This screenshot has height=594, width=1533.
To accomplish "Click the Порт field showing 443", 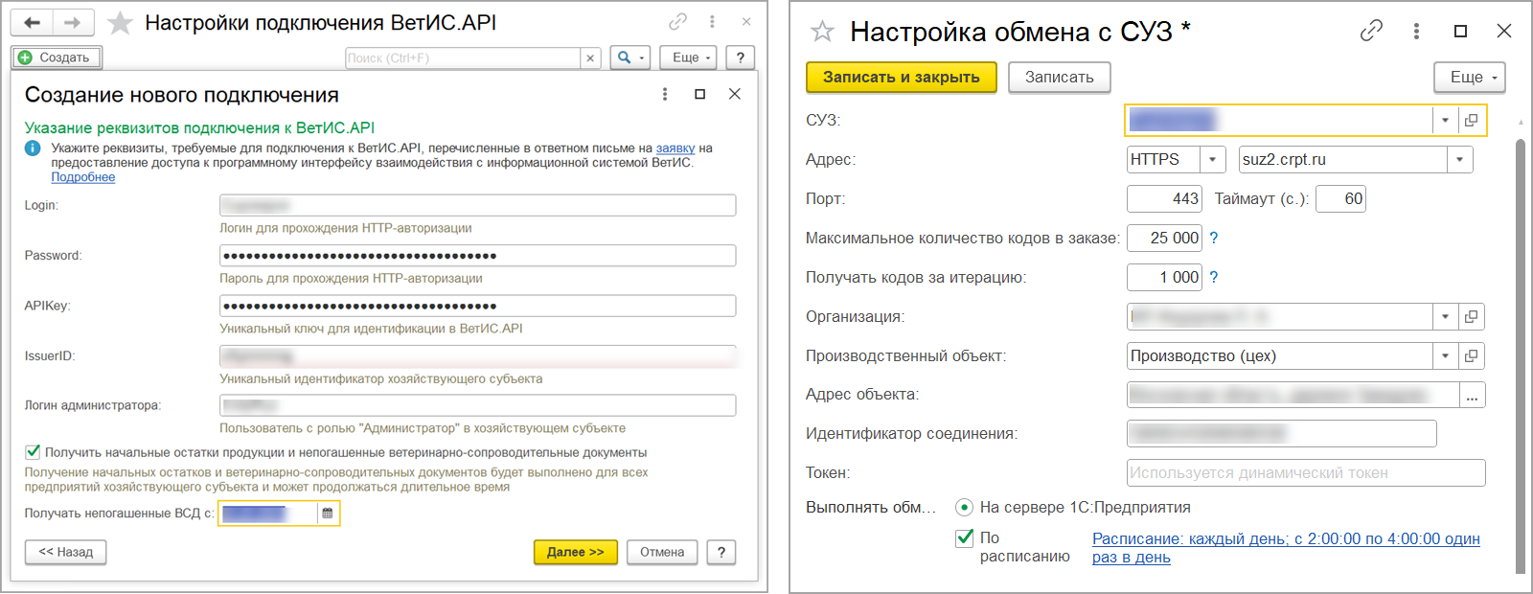I will [x=1164, y=198].
